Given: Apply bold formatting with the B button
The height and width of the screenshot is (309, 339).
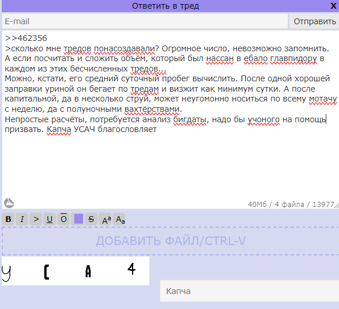Looking at the screenshot, I should tap(8, 219).
